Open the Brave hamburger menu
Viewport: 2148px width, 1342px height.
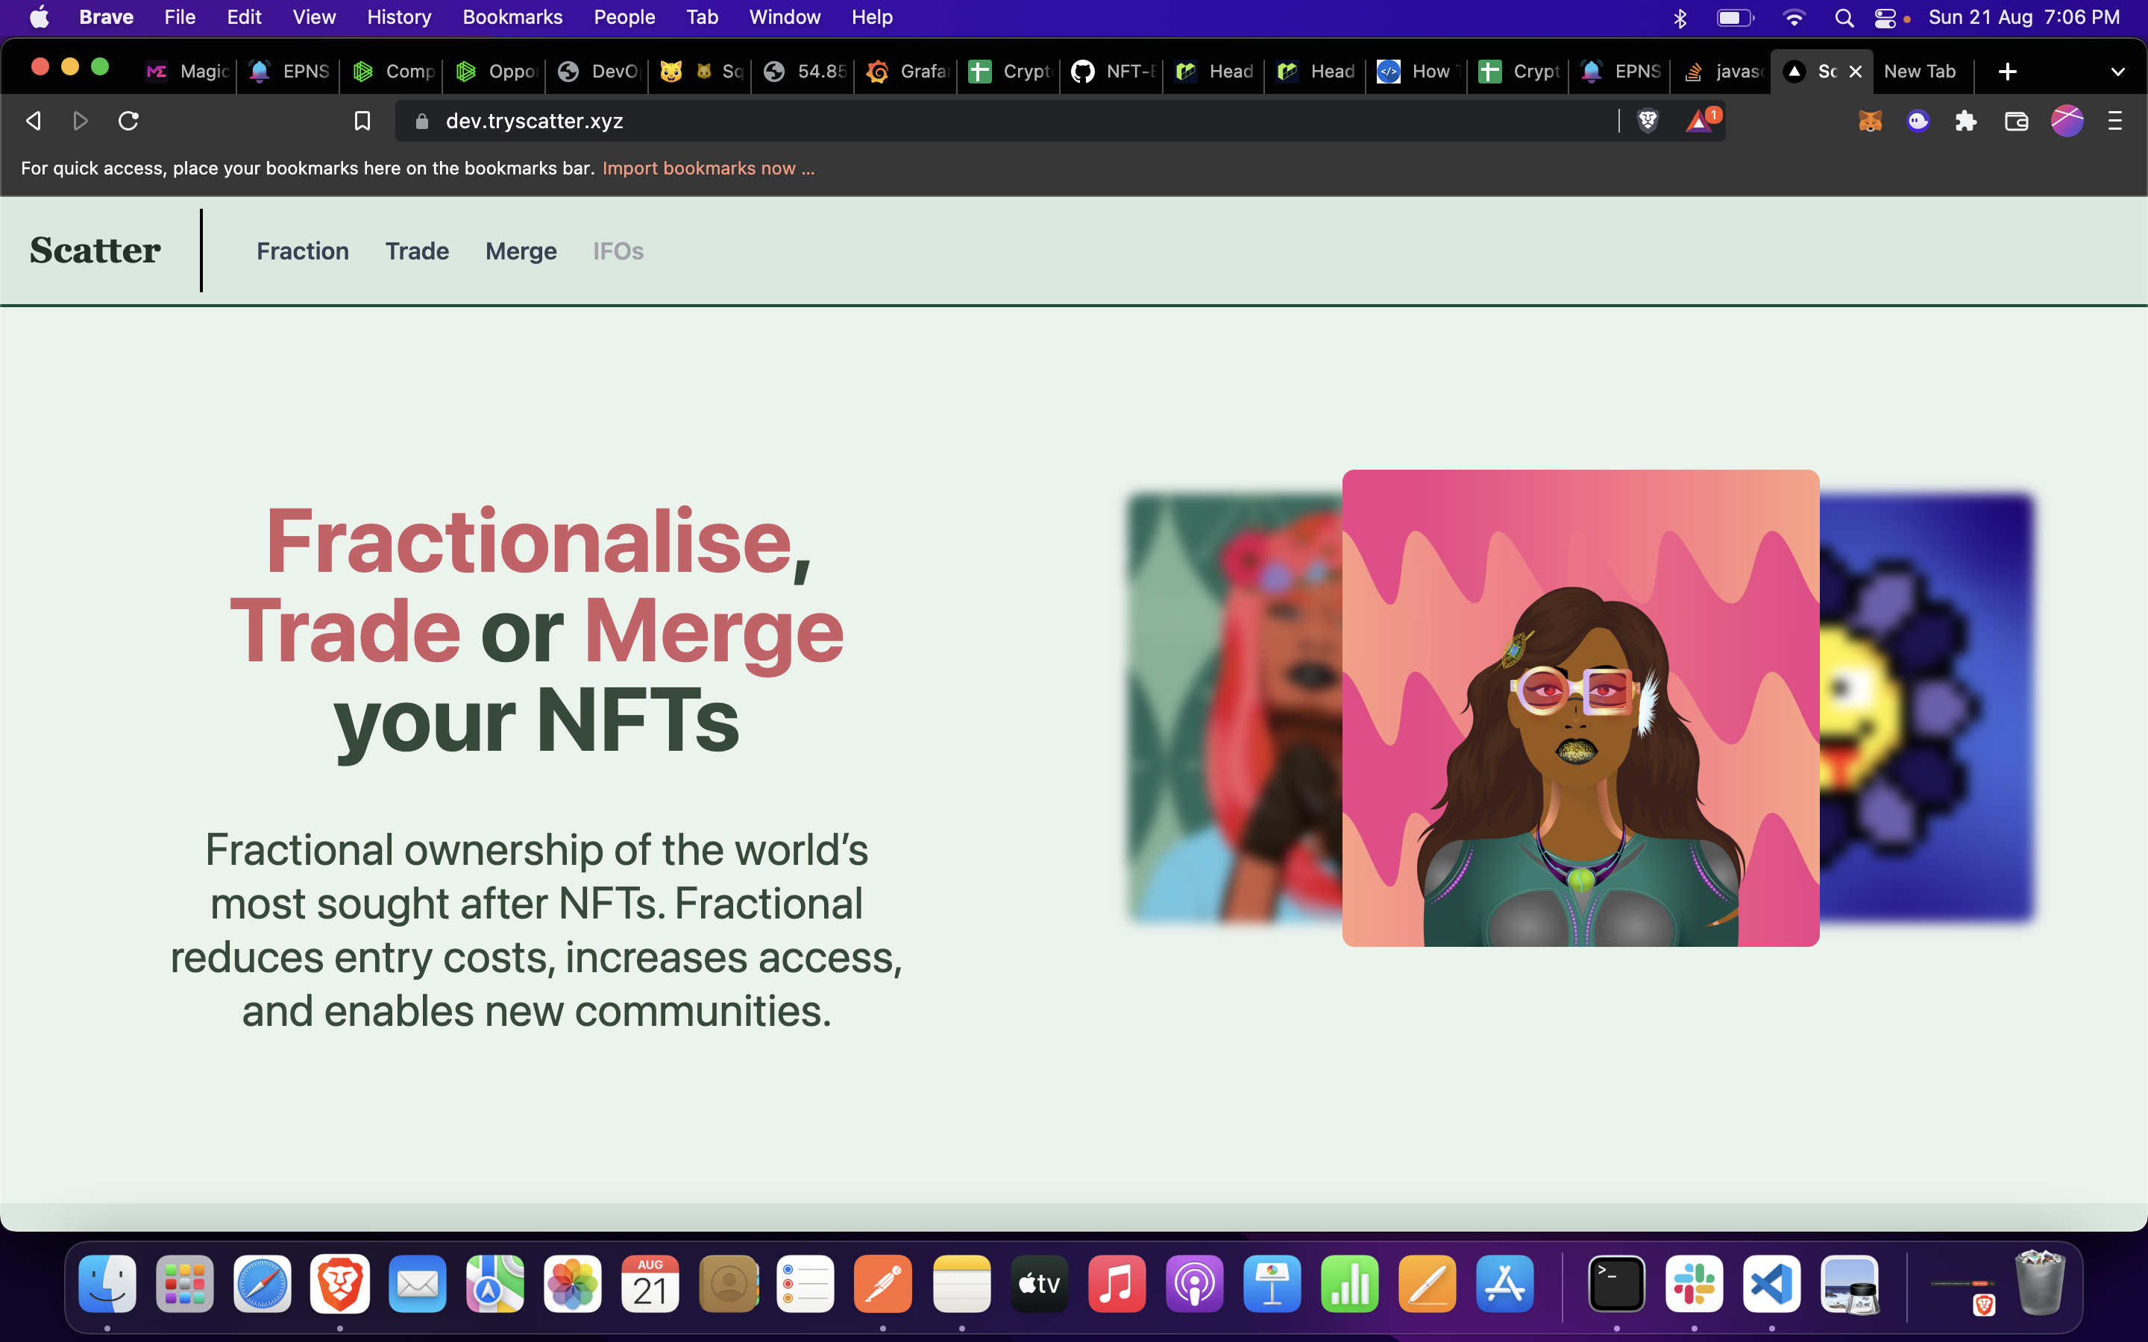pyautogui.click(x=2115, y=121)
